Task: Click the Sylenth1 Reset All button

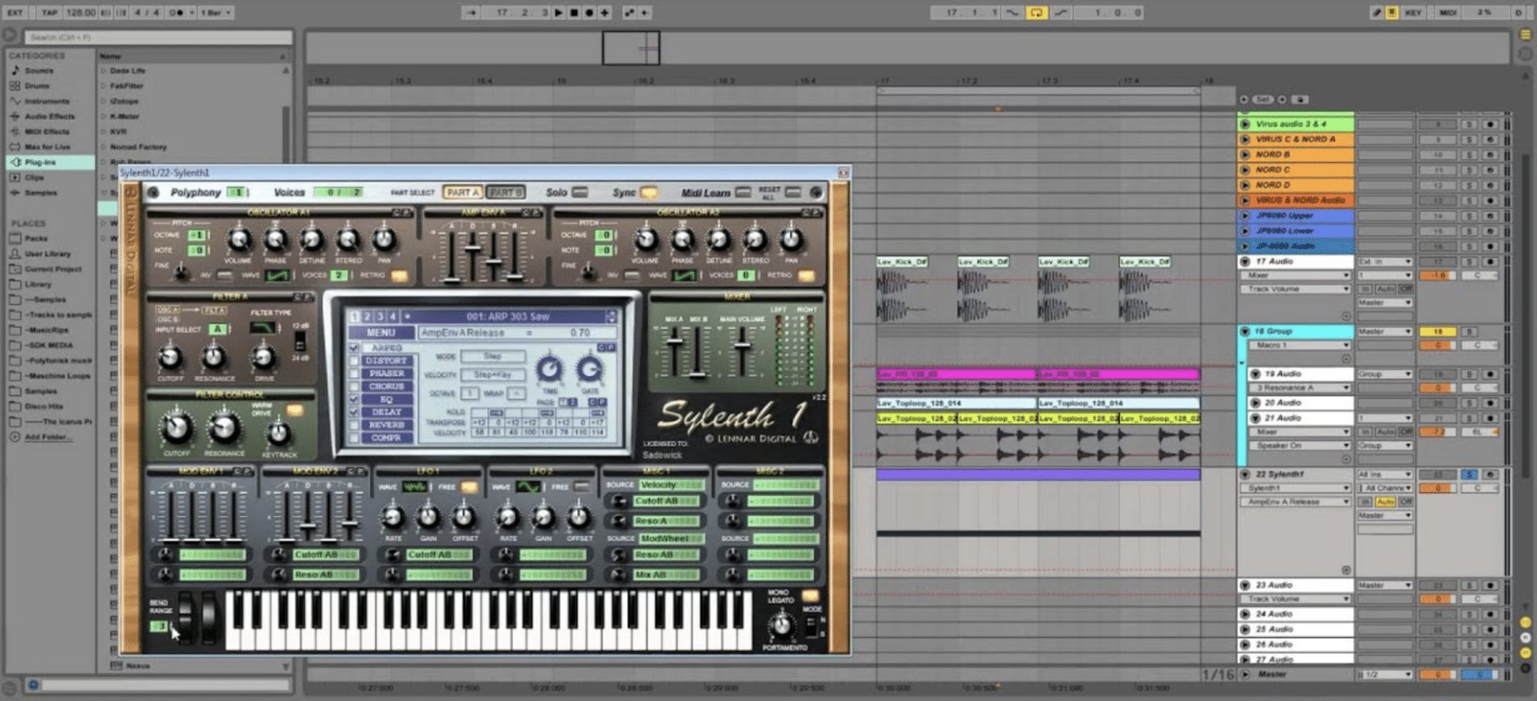Action: point(793,193)
